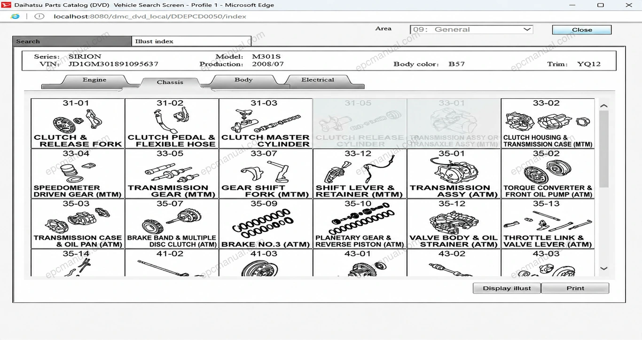The height and width of the screenshot is (340, 642).
Task: Select the 35-14 illustration tile
Action: click(x=78, y=263)
